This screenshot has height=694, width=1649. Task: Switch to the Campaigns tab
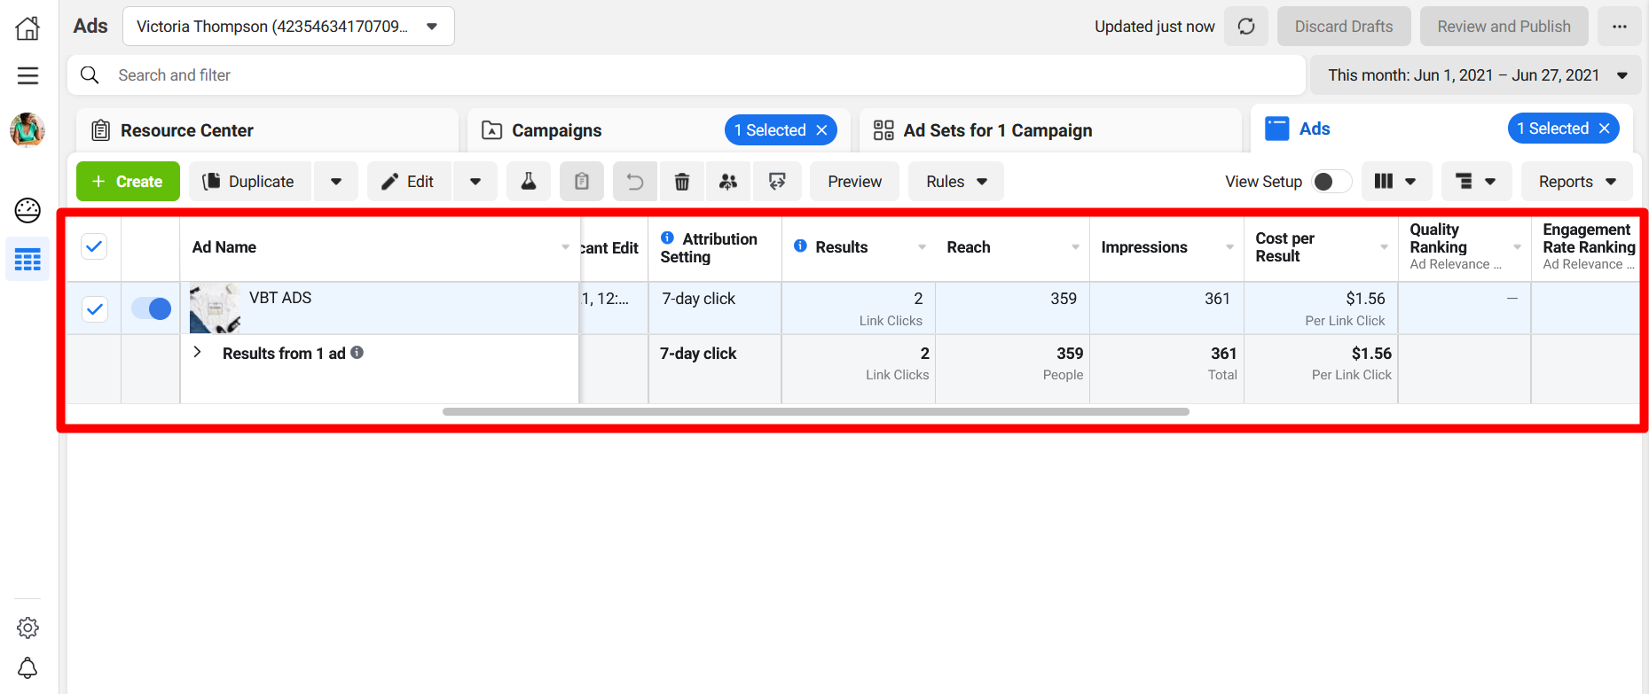tap(556, 130)
